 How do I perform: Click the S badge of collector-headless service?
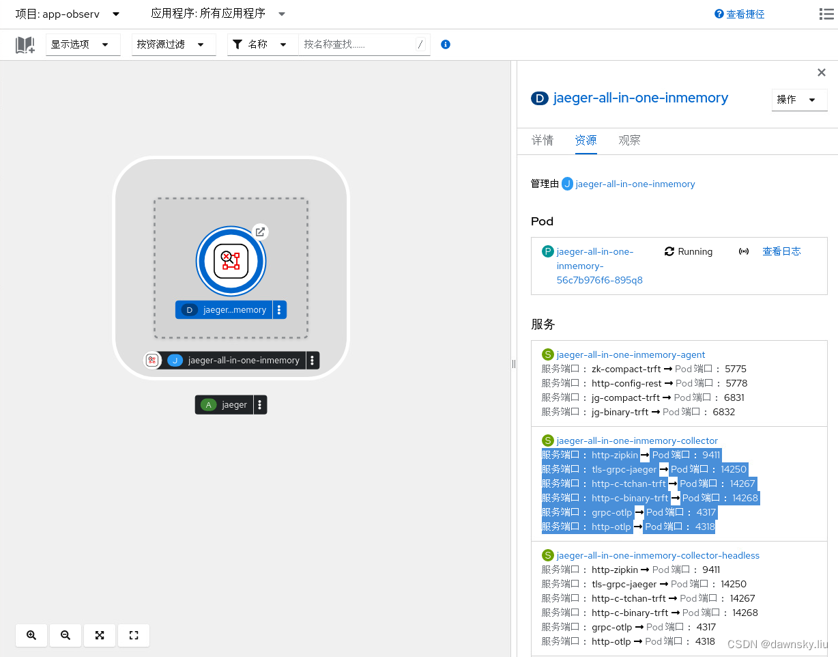[547, 555]
